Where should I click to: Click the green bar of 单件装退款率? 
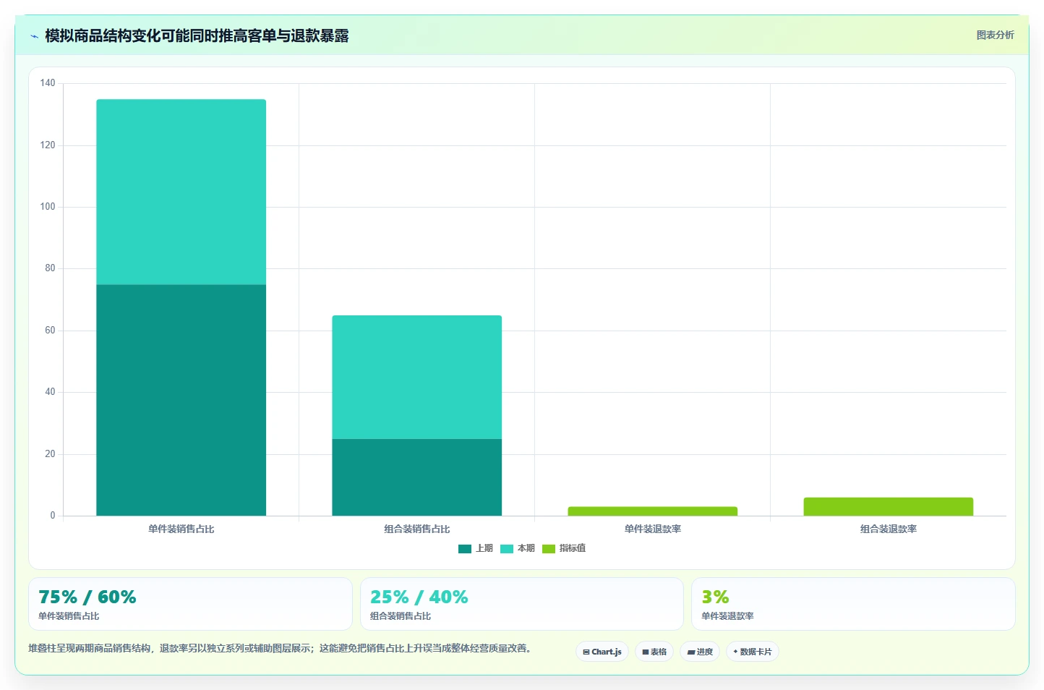click(x=653, y=511)
